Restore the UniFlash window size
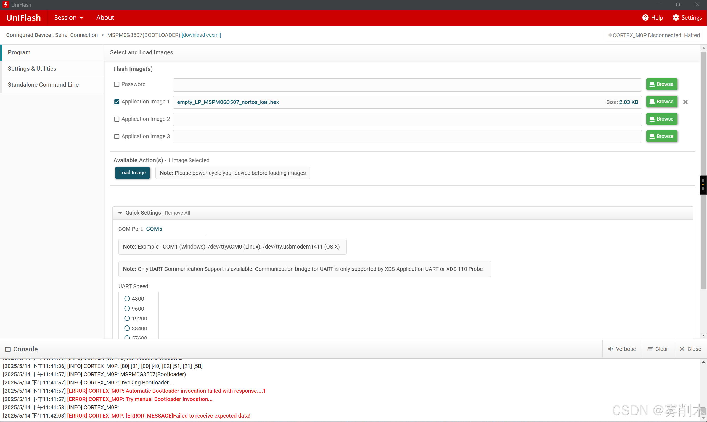This screenshot has height=422, width=707. [x=678, y=4]
